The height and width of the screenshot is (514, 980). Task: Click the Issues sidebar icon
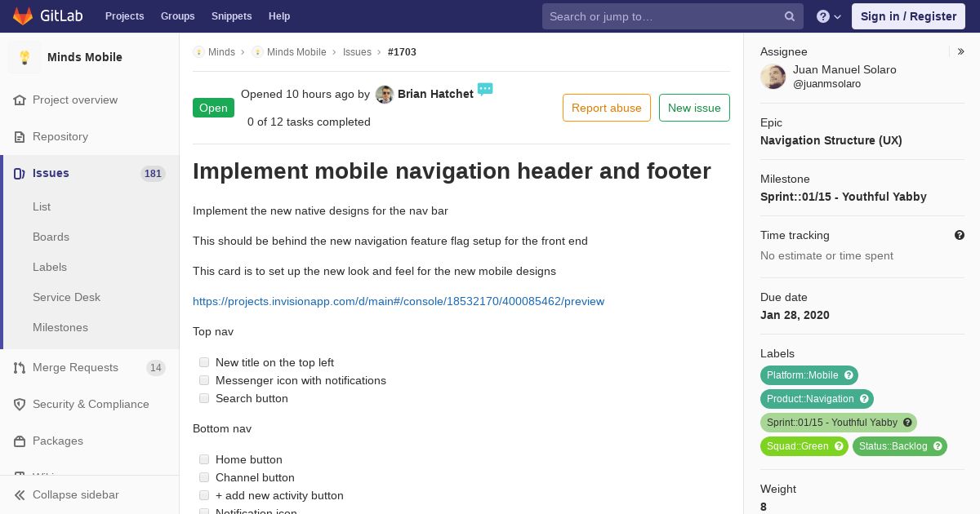point(20,174)
